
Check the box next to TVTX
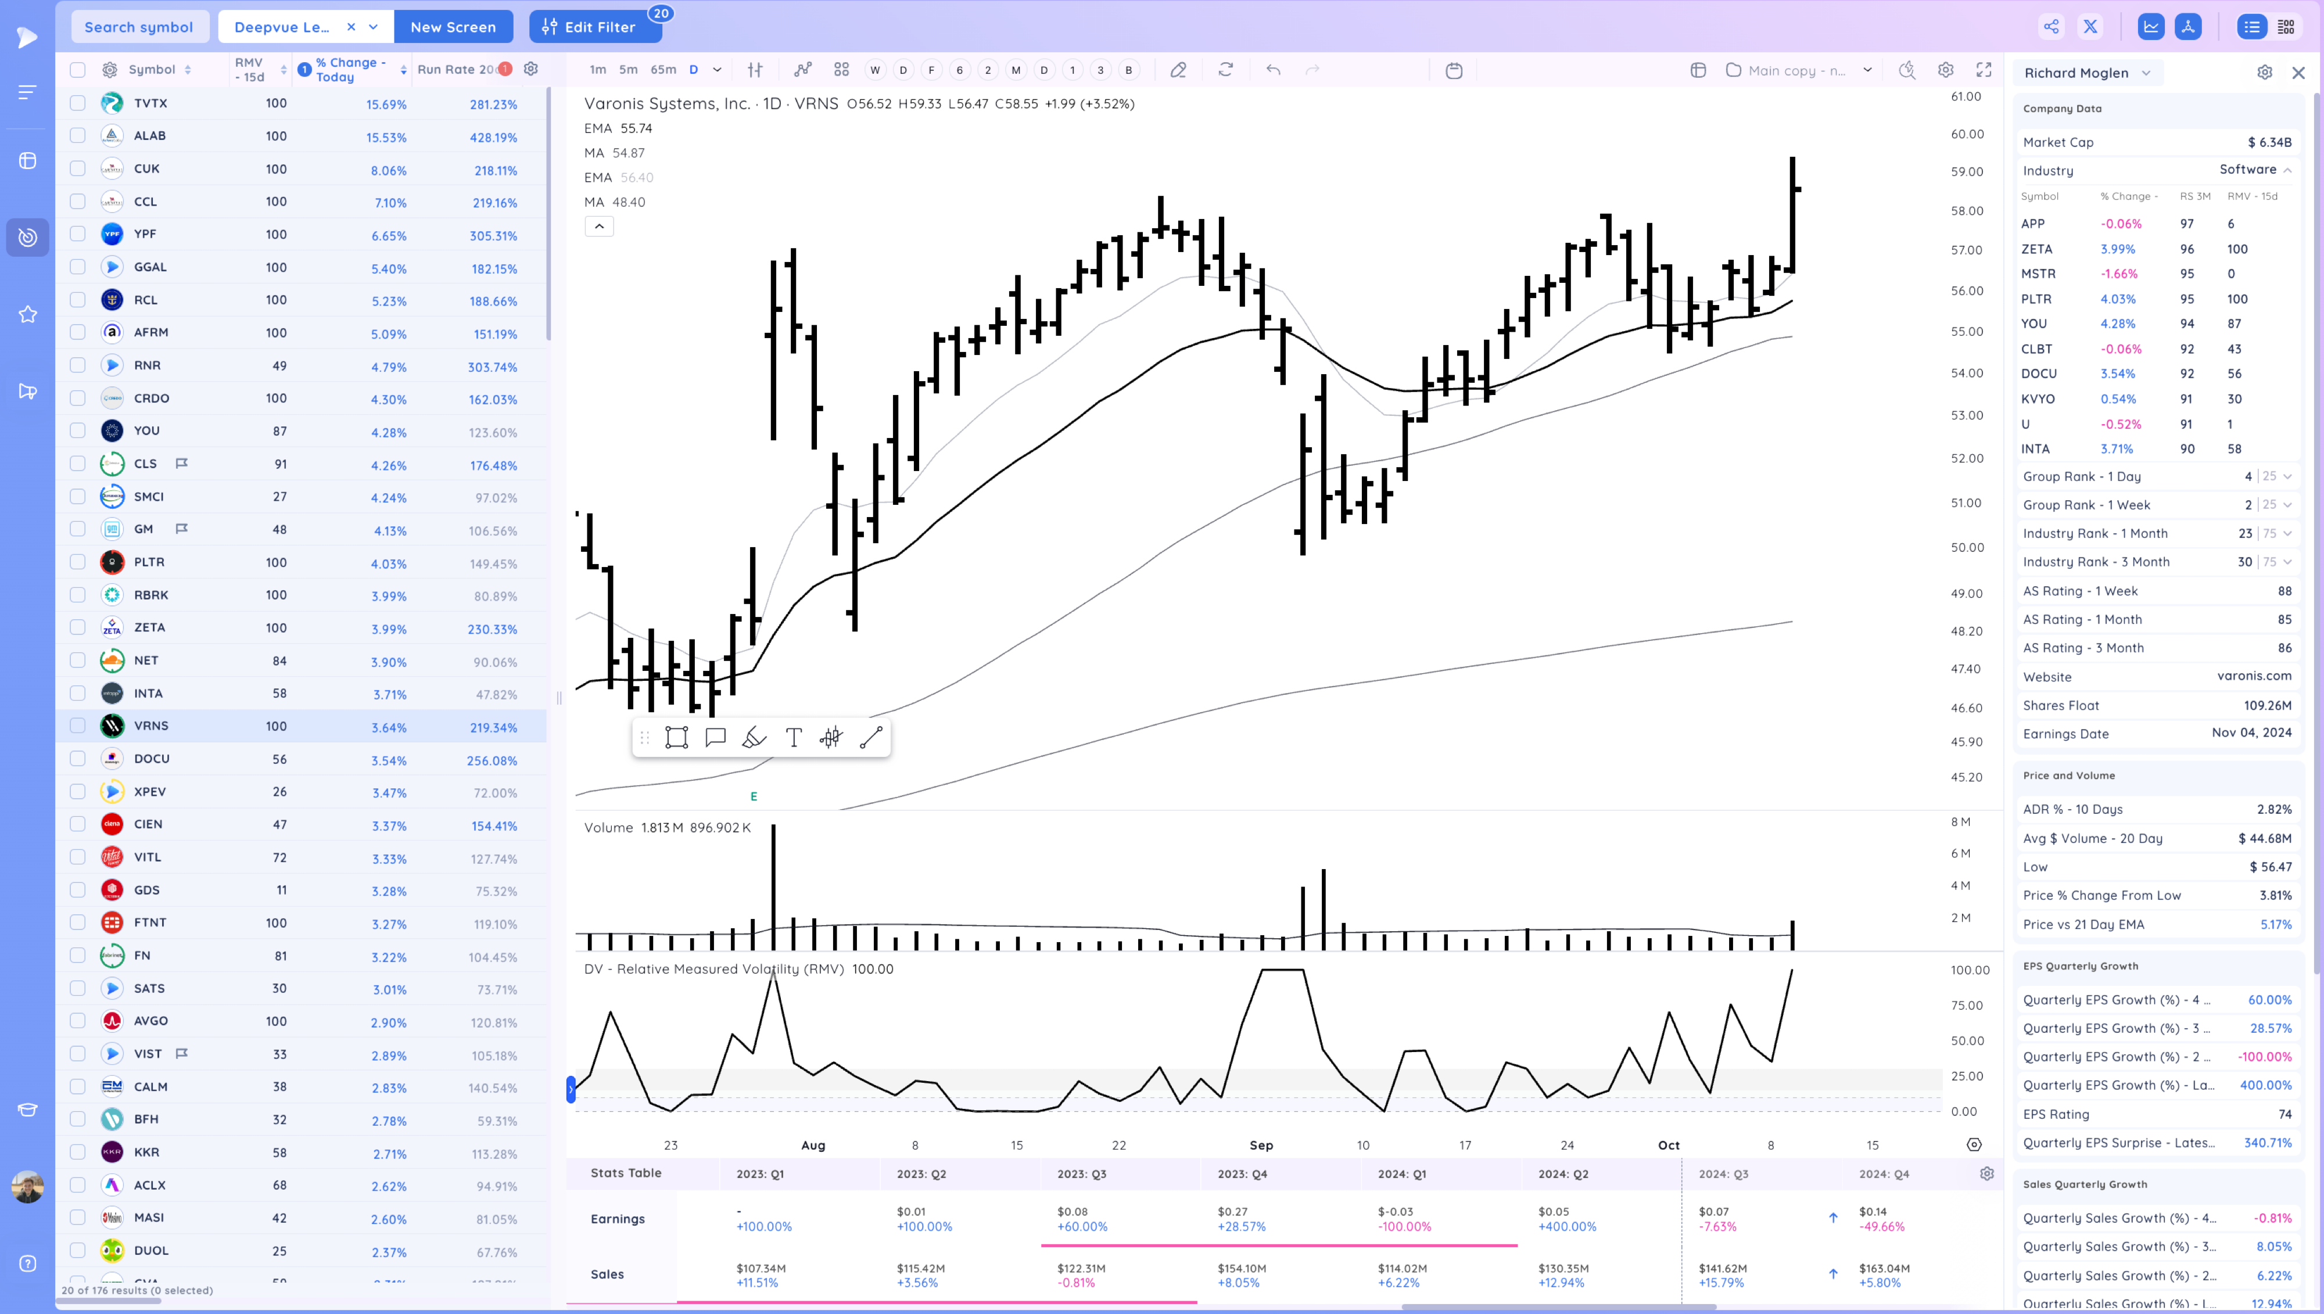78,103
